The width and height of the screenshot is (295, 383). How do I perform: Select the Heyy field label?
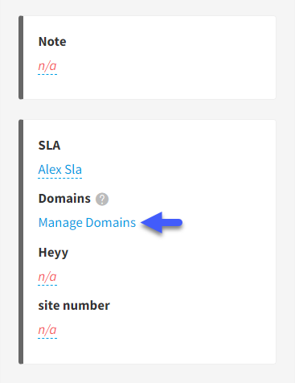tap(53, 253)
